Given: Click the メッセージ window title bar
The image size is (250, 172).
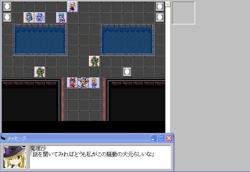Looking at the screenshot, I should pos(87,138).
